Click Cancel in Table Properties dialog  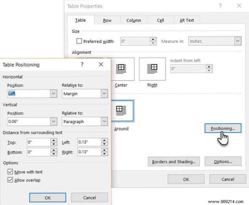[x=228, y=179]
